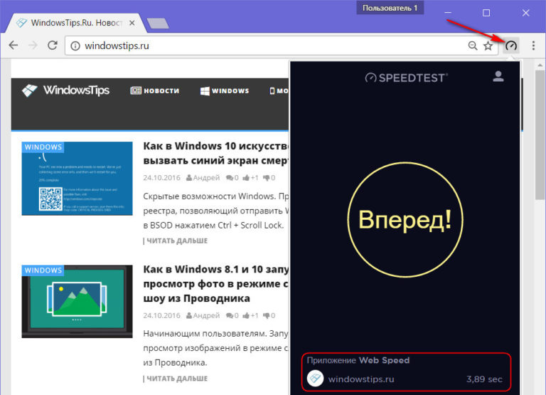Open the blue screen article thumbnail
Image resolution: width=546 pixels, height=395 pixels.
tap(77, 178)
